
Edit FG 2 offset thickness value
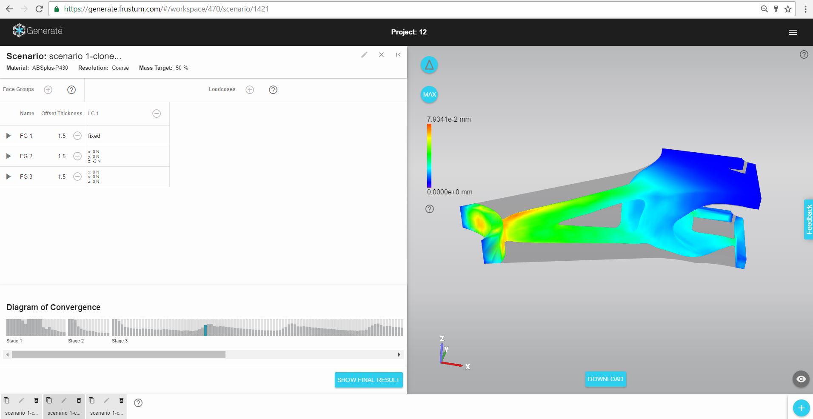click(x=62, y=157)
